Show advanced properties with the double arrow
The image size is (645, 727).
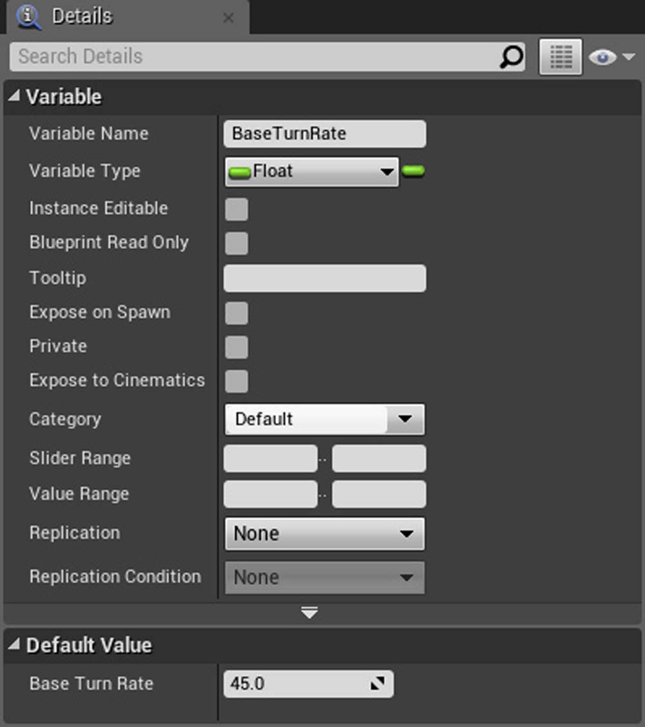coord(310,613)
